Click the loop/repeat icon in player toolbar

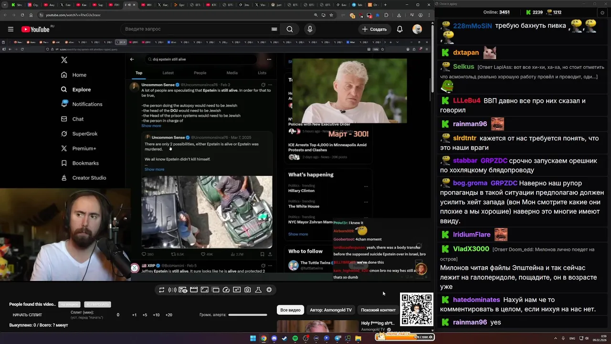[162, 290]
